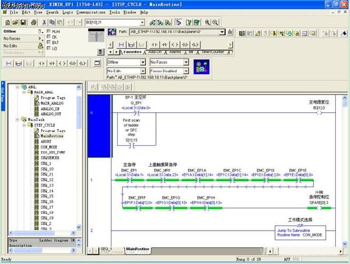The width and height of the screenshot is (350, 264).
Task: Click the Cut scissors toolbar icon
Action: tap(44, 22)
